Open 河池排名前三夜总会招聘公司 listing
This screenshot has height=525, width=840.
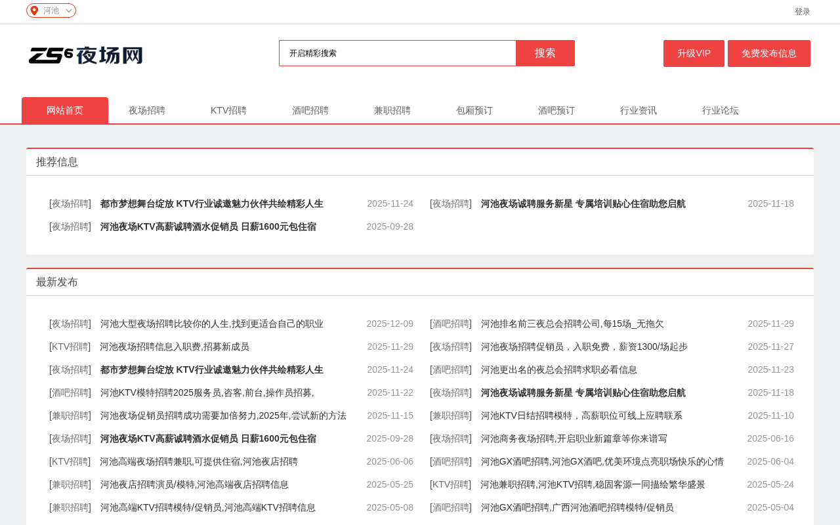[x=572, y=324]
